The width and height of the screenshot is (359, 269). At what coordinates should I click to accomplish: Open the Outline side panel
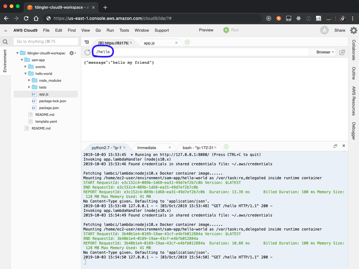pyautogui.click(x=354, y=73)
